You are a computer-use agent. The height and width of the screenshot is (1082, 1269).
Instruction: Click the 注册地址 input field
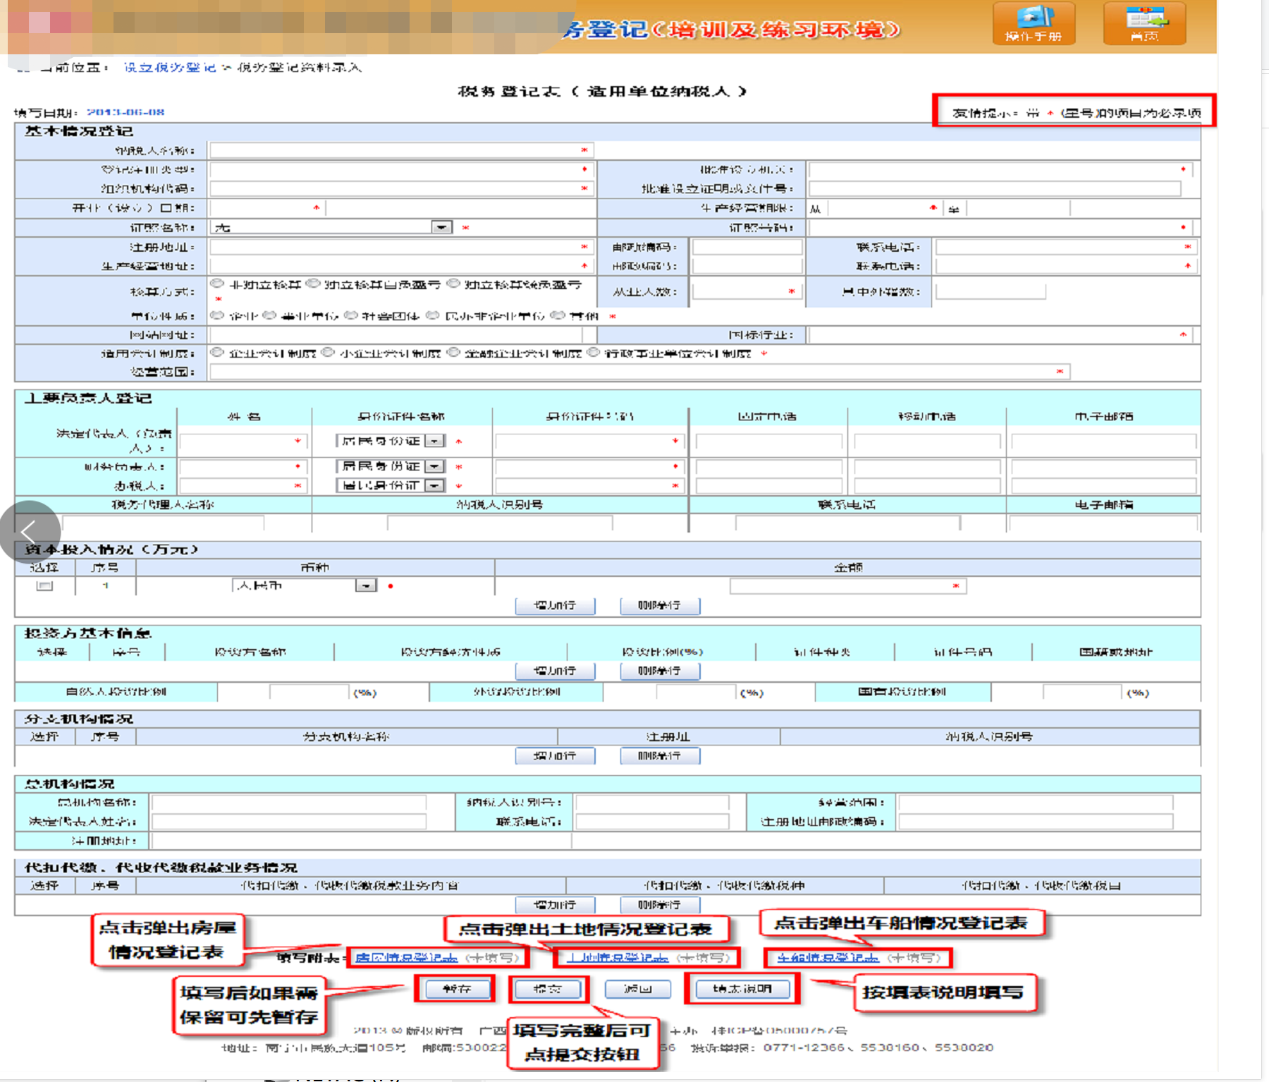tap(402, 247)
